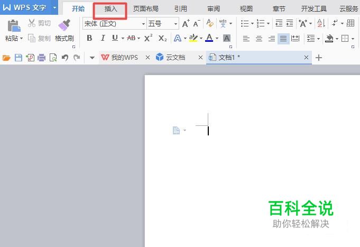Click the printer icon
This screenshot has width=360, height=247.
tap(42, 58)
